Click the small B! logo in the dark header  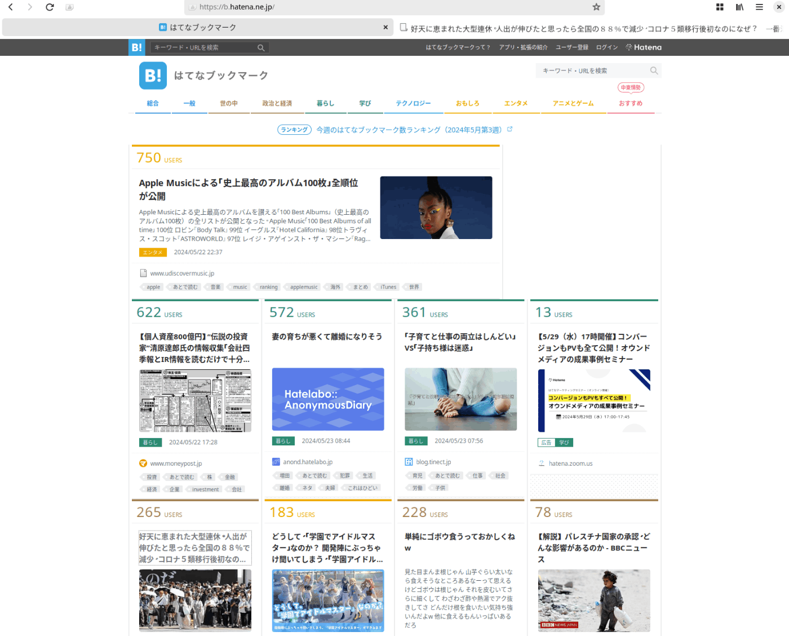(x=137, y=47)
